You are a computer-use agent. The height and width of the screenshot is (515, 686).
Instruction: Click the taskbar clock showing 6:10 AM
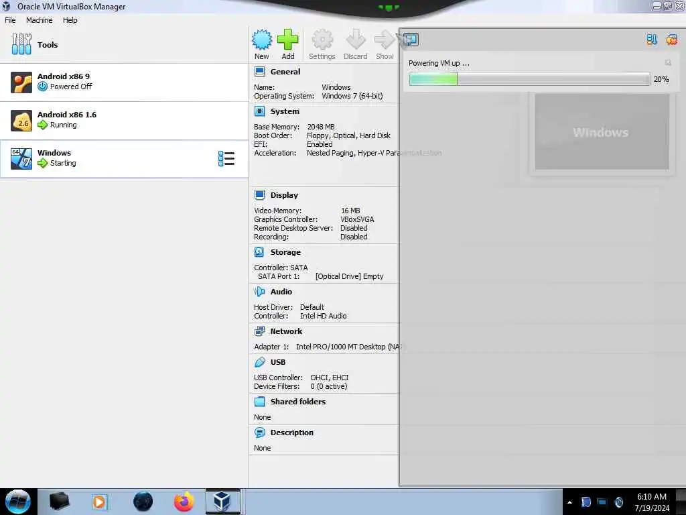651,502
